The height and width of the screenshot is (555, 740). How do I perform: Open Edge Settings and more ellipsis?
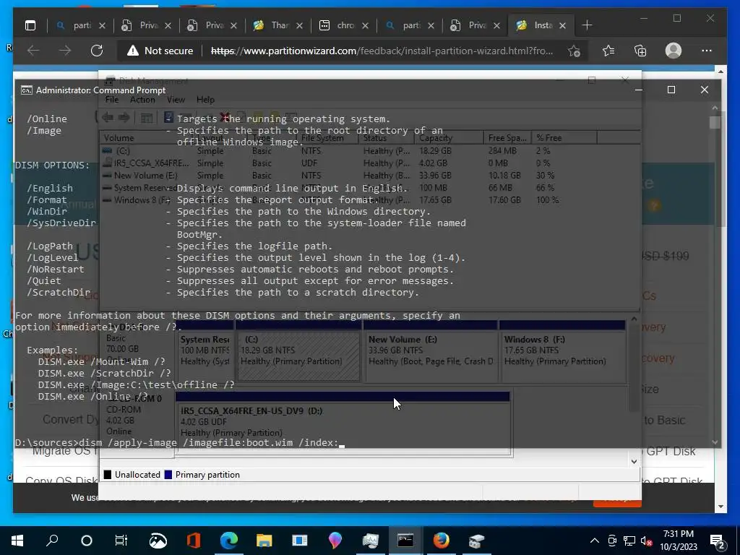click(x=707, y=51)
